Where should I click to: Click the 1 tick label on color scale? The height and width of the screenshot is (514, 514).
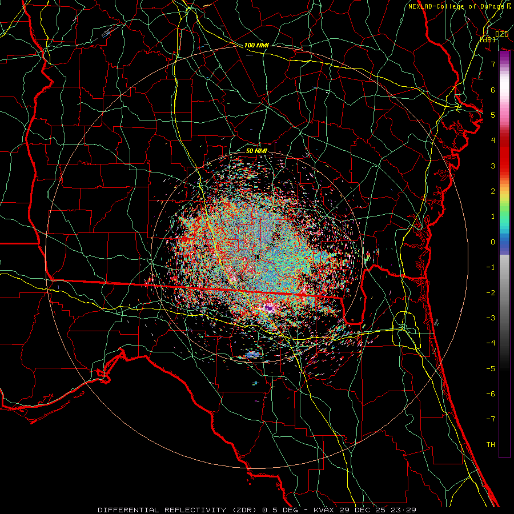[493, 216]
